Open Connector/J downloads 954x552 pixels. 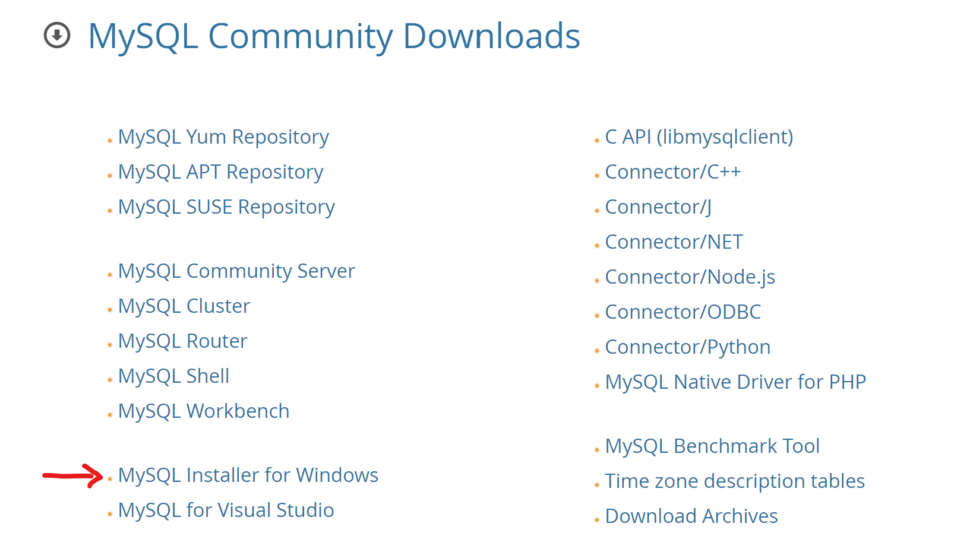click(x=657, y=207)
